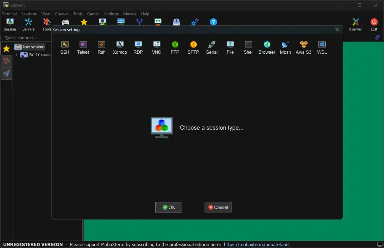Image resolution: width=384 pixels, height=248 pixels.
Task: Pick the Shell session type
Action: tap(249, 48)
